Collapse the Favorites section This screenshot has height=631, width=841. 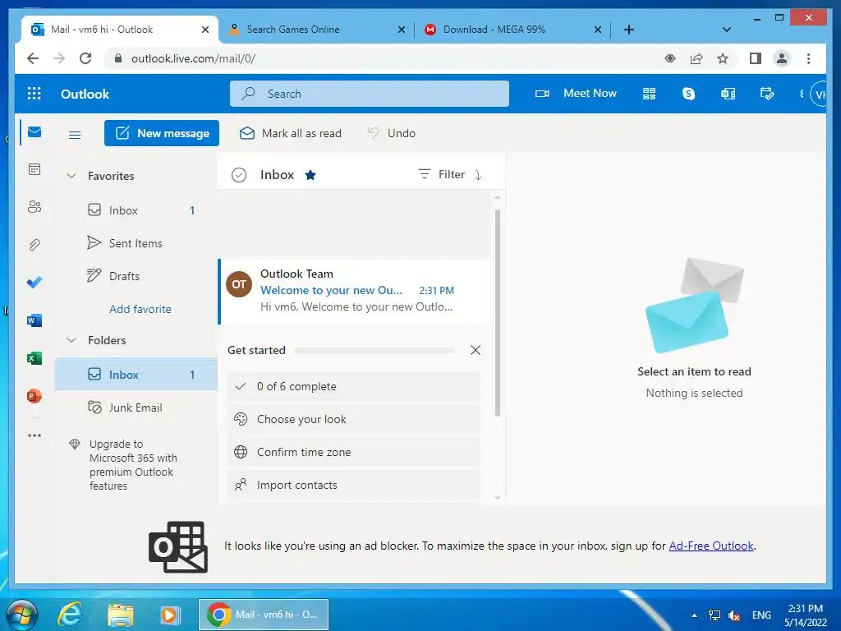point(71,176)
